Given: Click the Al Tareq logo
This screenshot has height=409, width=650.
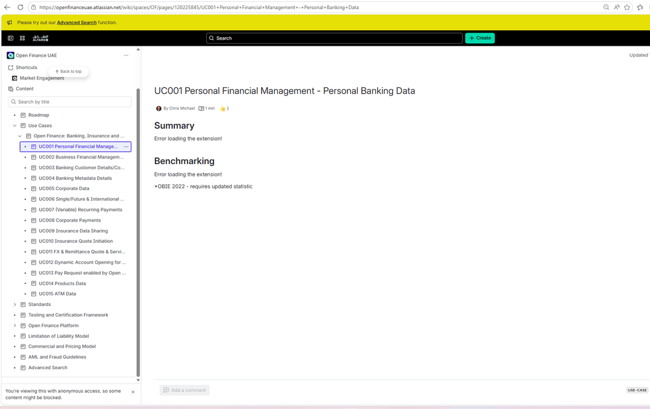Looking at the screenshot, I should (x=40, y=38).
